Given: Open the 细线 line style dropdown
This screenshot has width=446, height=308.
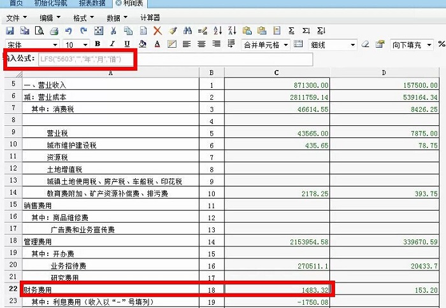Looking at the screenshot, I should (x=353, y=45).
